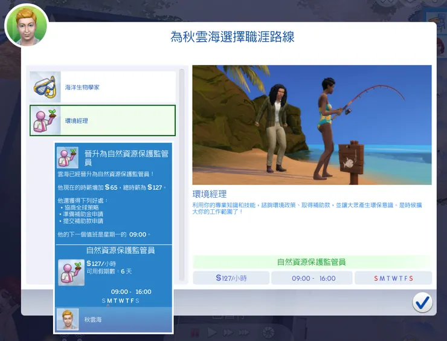Viewport: 447px width, 341px height.
Task: Click the 可用假期數：6 天 text
Action: point(109,271)
